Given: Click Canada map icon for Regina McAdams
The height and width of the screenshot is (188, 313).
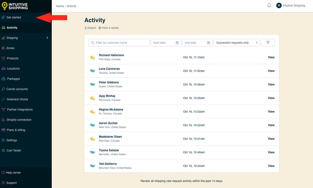Looking at the screenshot, I should pos(92,112).
